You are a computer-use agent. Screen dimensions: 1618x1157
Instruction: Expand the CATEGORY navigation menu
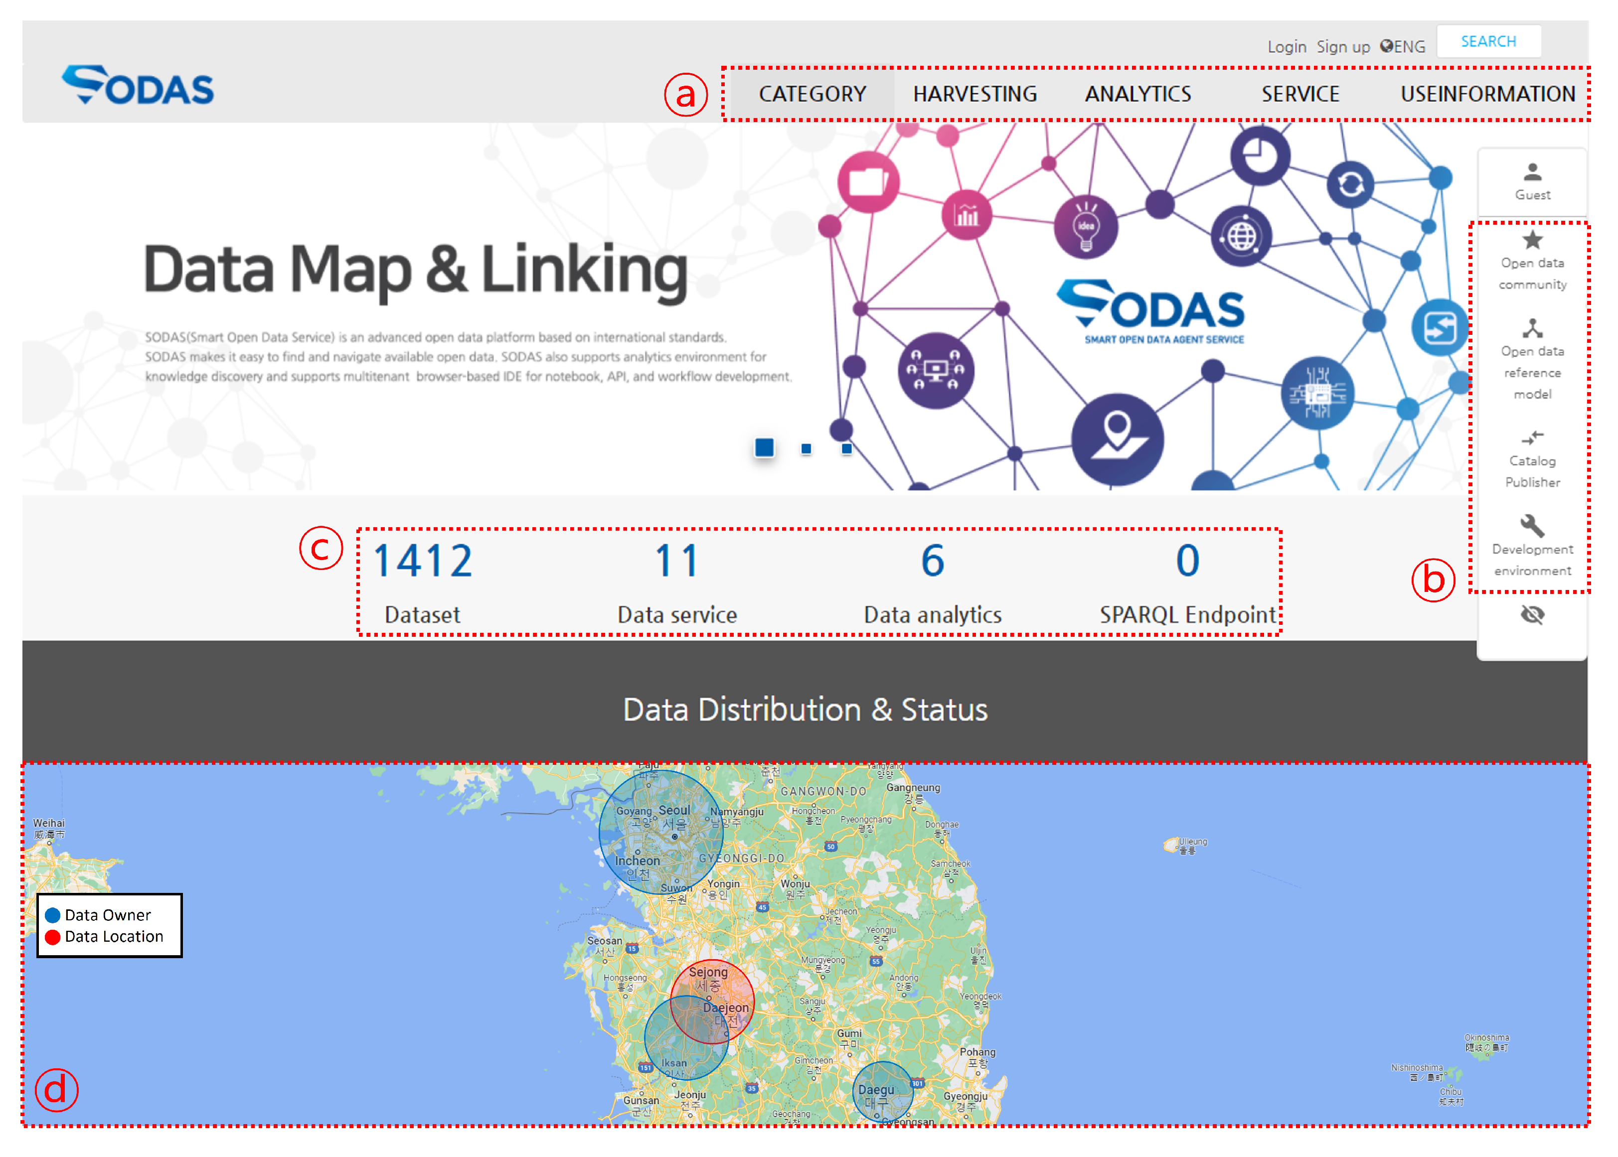tap(812, 94)
